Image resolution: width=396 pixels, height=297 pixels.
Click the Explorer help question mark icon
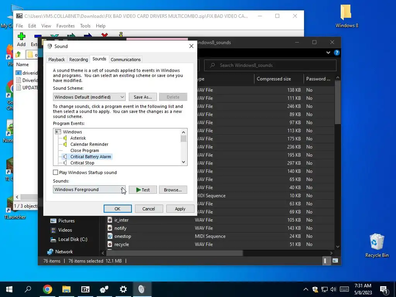(x=337, y=53)
